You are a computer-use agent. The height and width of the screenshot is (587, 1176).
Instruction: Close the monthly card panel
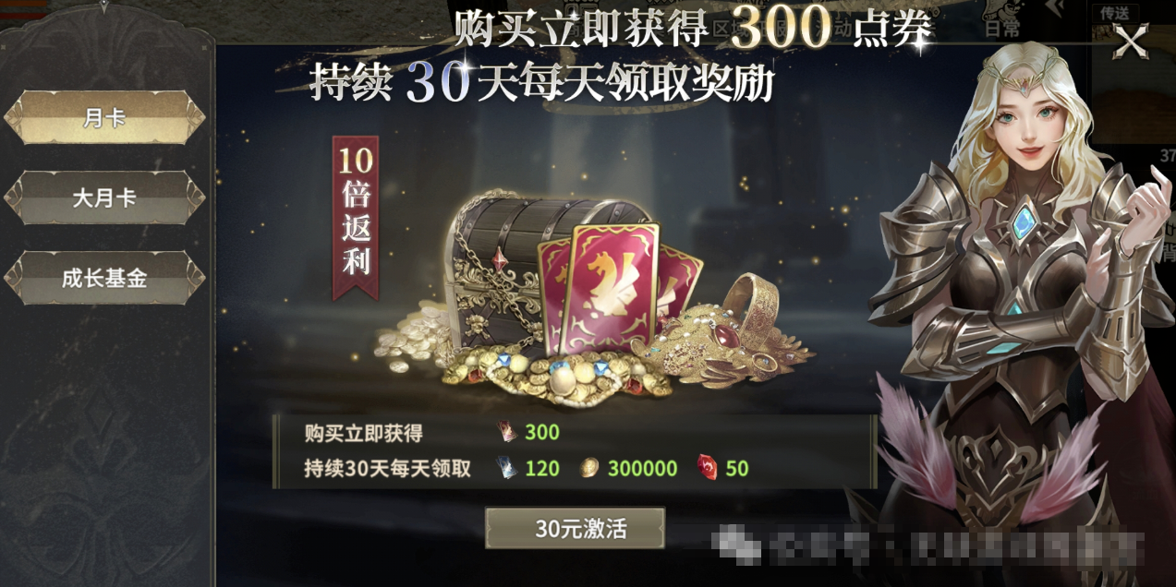tap(1131, 42)
